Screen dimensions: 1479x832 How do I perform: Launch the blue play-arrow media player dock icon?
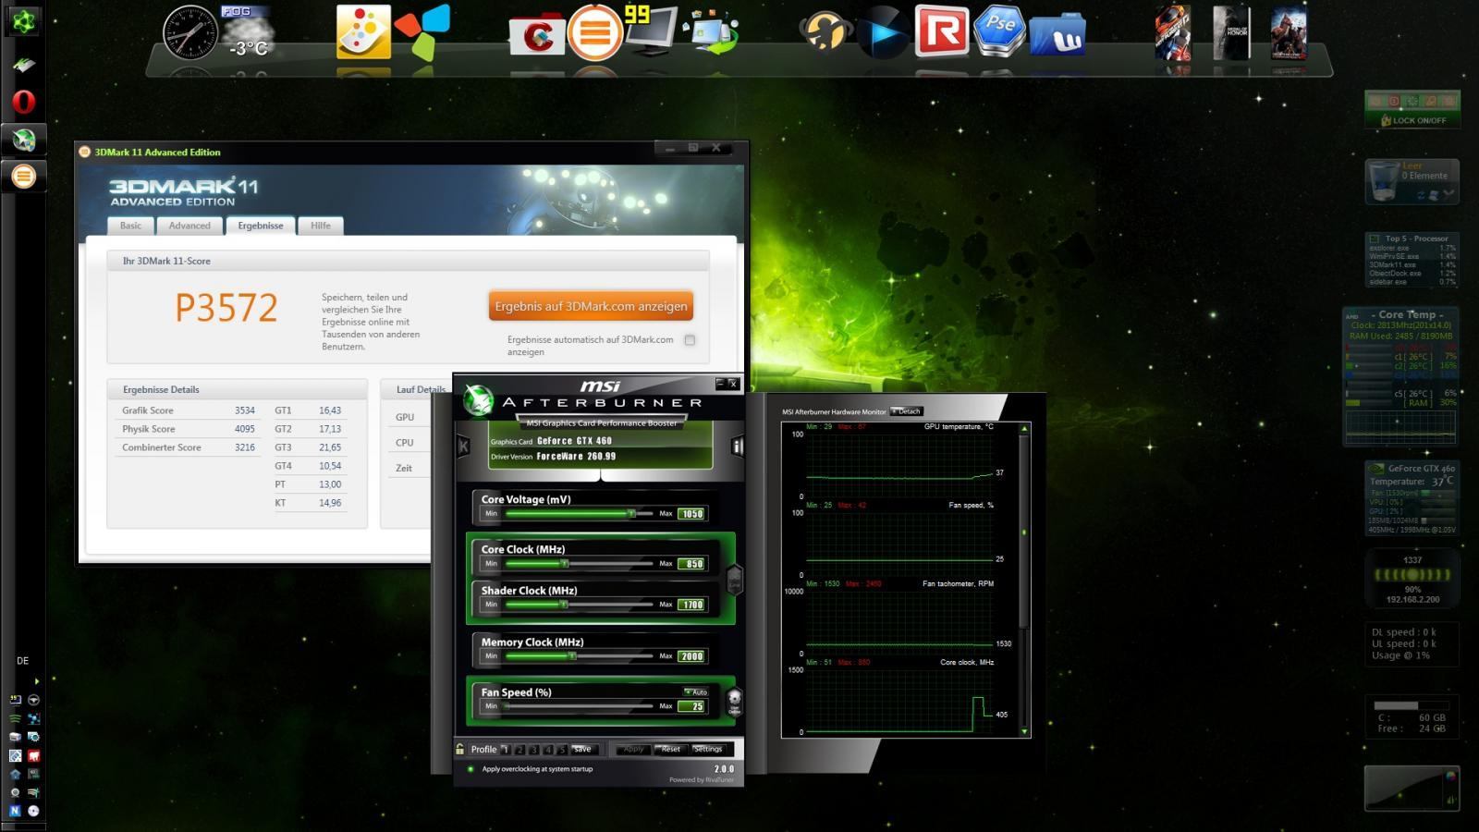[883, 32]
